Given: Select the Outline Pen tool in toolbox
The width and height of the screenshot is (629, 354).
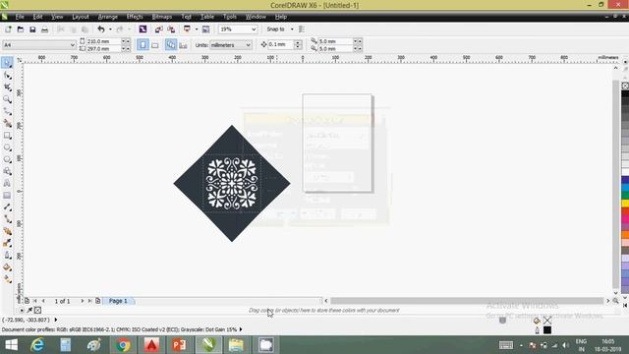Looking at the screenshot, I should tap(7, 256).
